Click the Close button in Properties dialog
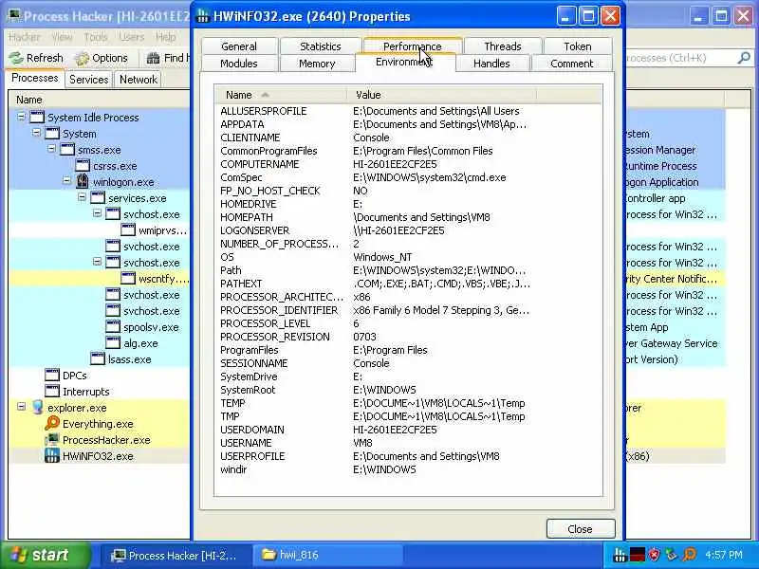 [581, 529]
